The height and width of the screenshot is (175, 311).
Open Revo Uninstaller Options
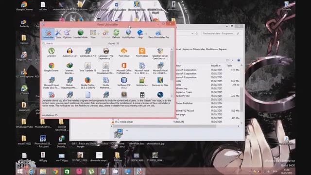coord(67,34)
